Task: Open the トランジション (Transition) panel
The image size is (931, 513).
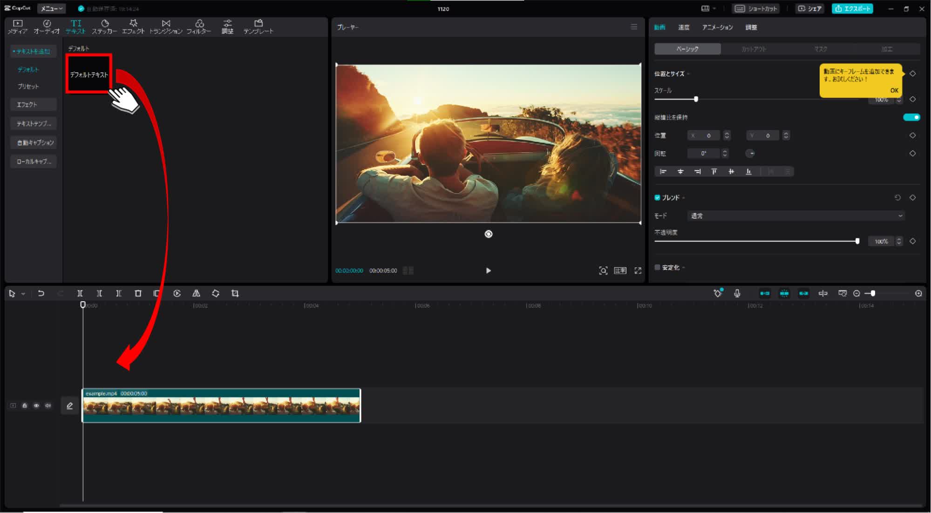Action: (x=166, y=27)
